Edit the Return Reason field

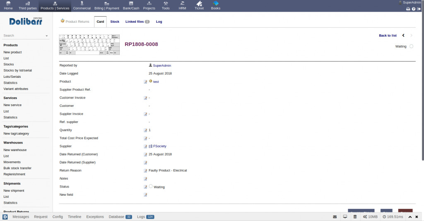click(145, 171)
